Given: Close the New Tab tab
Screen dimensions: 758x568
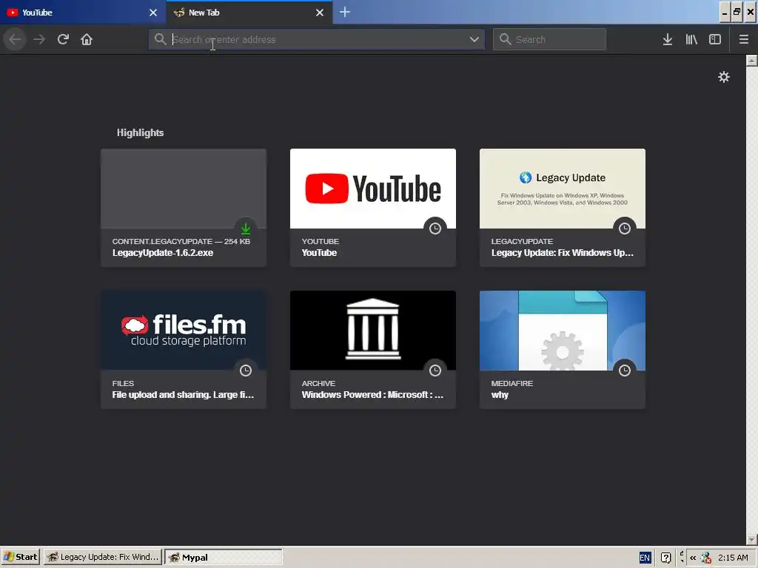Looking at the screenshot, I should pyautogui.click(x=320, y=13).
